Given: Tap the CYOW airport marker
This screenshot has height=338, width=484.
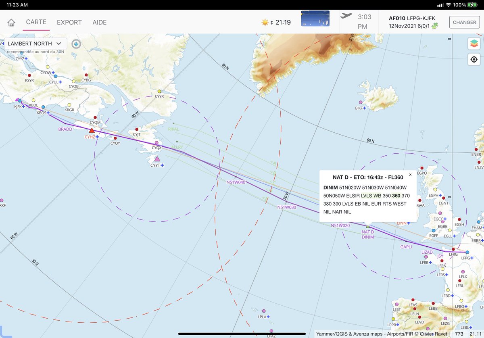Looking at the screenshot, I should [48, 67].
